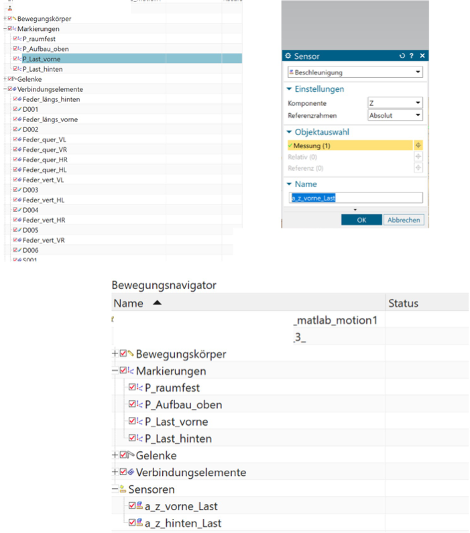Click the Feder_quer_VL spring icon
This screenshot has width=470, height=533.
point(19,139)
